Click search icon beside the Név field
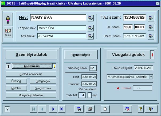The width and height of the screenshot is (161, 116). coord(91,18)
